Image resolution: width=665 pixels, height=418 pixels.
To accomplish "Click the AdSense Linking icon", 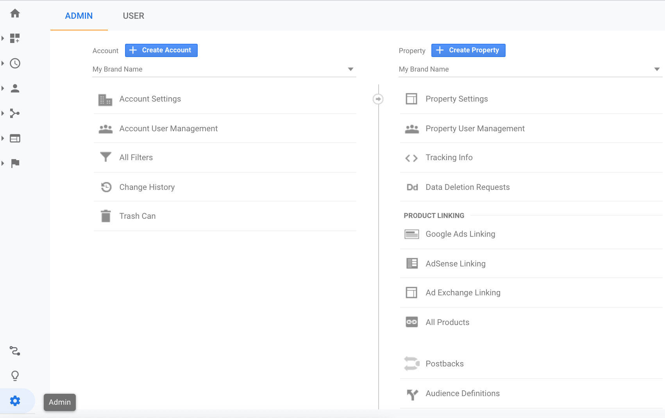I will pyautogui.click(x=412, y=263).
